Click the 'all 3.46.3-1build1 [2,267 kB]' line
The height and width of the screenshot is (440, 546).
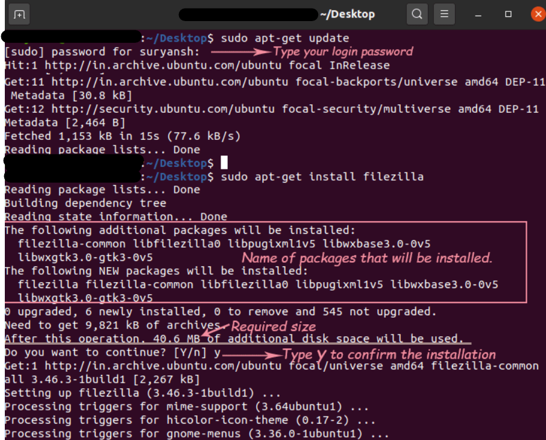(x=102, y=380)
